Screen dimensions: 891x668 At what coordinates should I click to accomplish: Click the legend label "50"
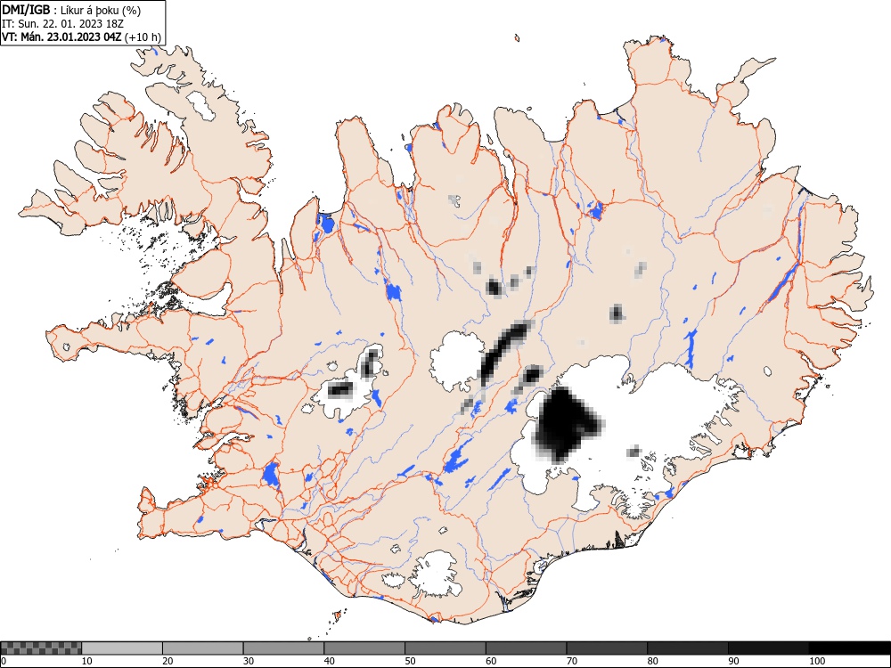pyautogui.click(x=410, y=661)
